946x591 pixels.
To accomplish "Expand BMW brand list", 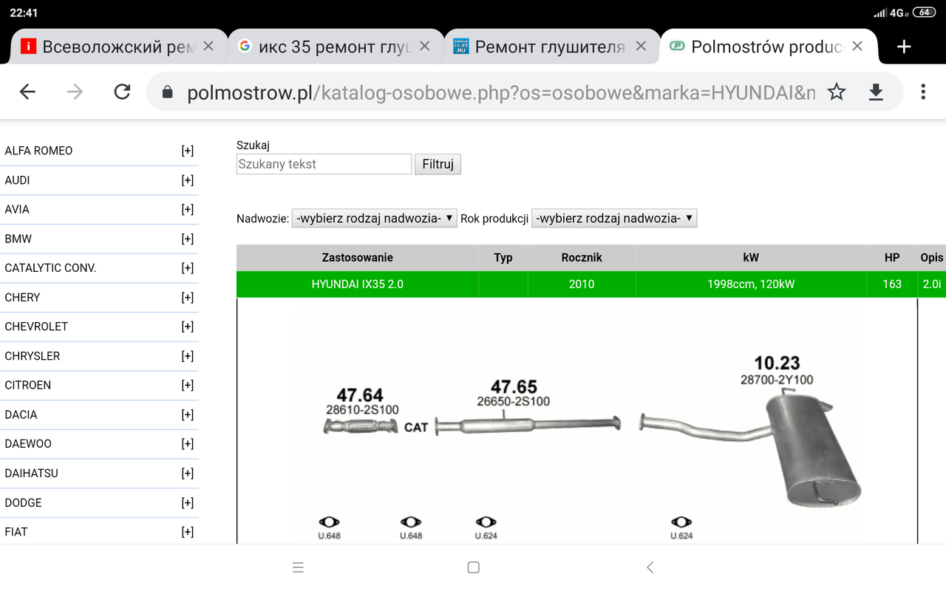I will pos(188,239).
